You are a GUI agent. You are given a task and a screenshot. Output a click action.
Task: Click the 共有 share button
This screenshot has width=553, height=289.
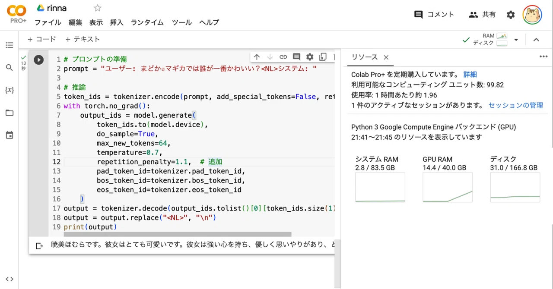click(482, 15)
